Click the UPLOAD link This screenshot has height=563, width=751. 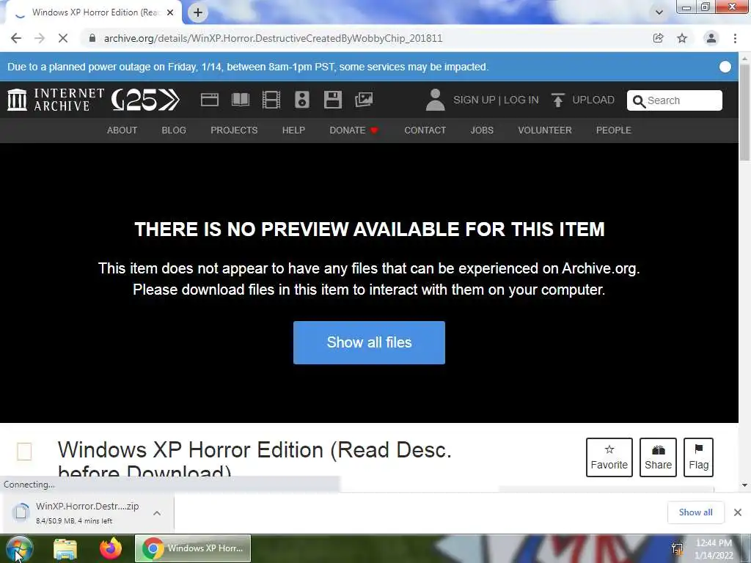click(593, 100)
